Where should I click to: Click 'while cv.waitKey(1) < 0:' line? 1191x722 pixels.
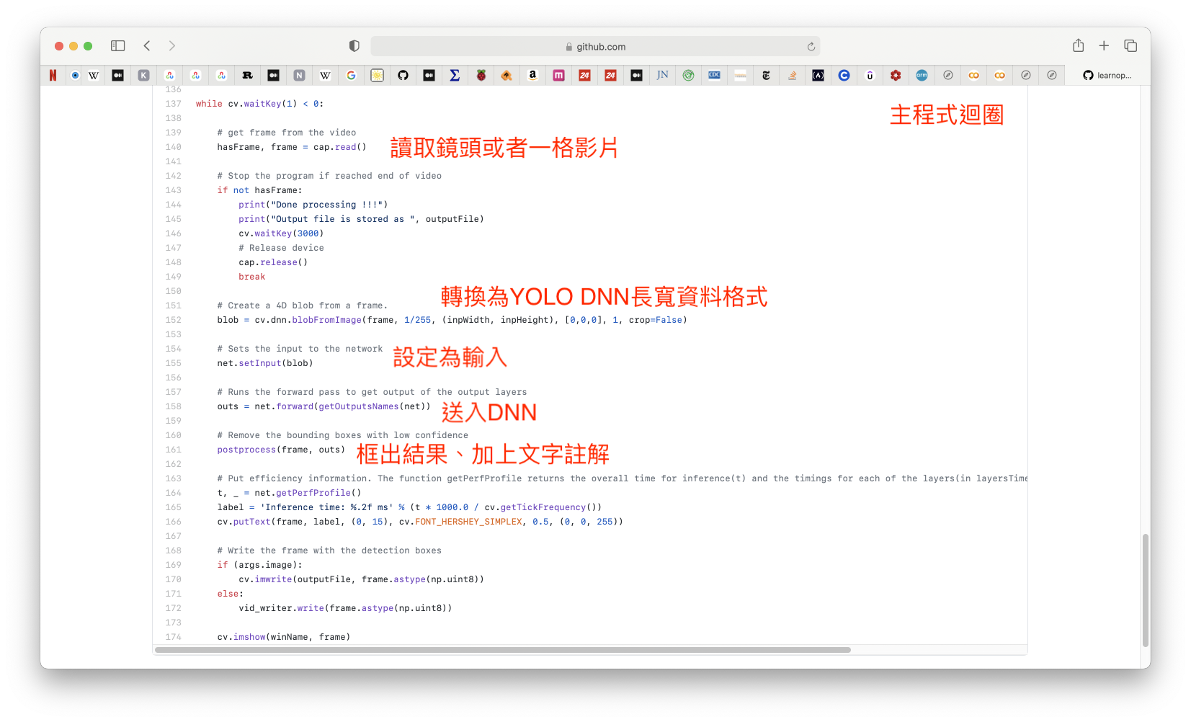[259, 104]
